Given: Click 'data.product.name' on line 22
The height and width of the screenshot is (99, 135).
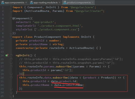Looking at the screenshot, I should (x=69, y=85).
